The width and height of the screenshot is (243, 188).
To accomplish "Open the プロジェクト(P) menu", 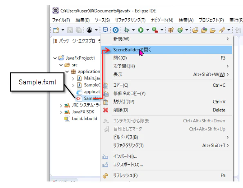I will pos(212,20).
